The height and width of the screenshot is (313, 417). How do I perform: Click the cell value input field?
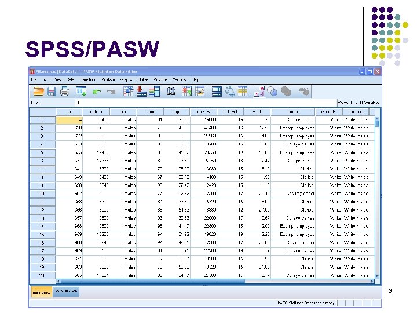(x=206, y=103)
